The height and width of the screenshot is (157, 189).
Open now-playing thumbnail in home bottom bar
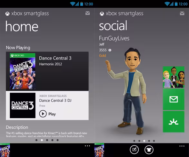(5, 150)
